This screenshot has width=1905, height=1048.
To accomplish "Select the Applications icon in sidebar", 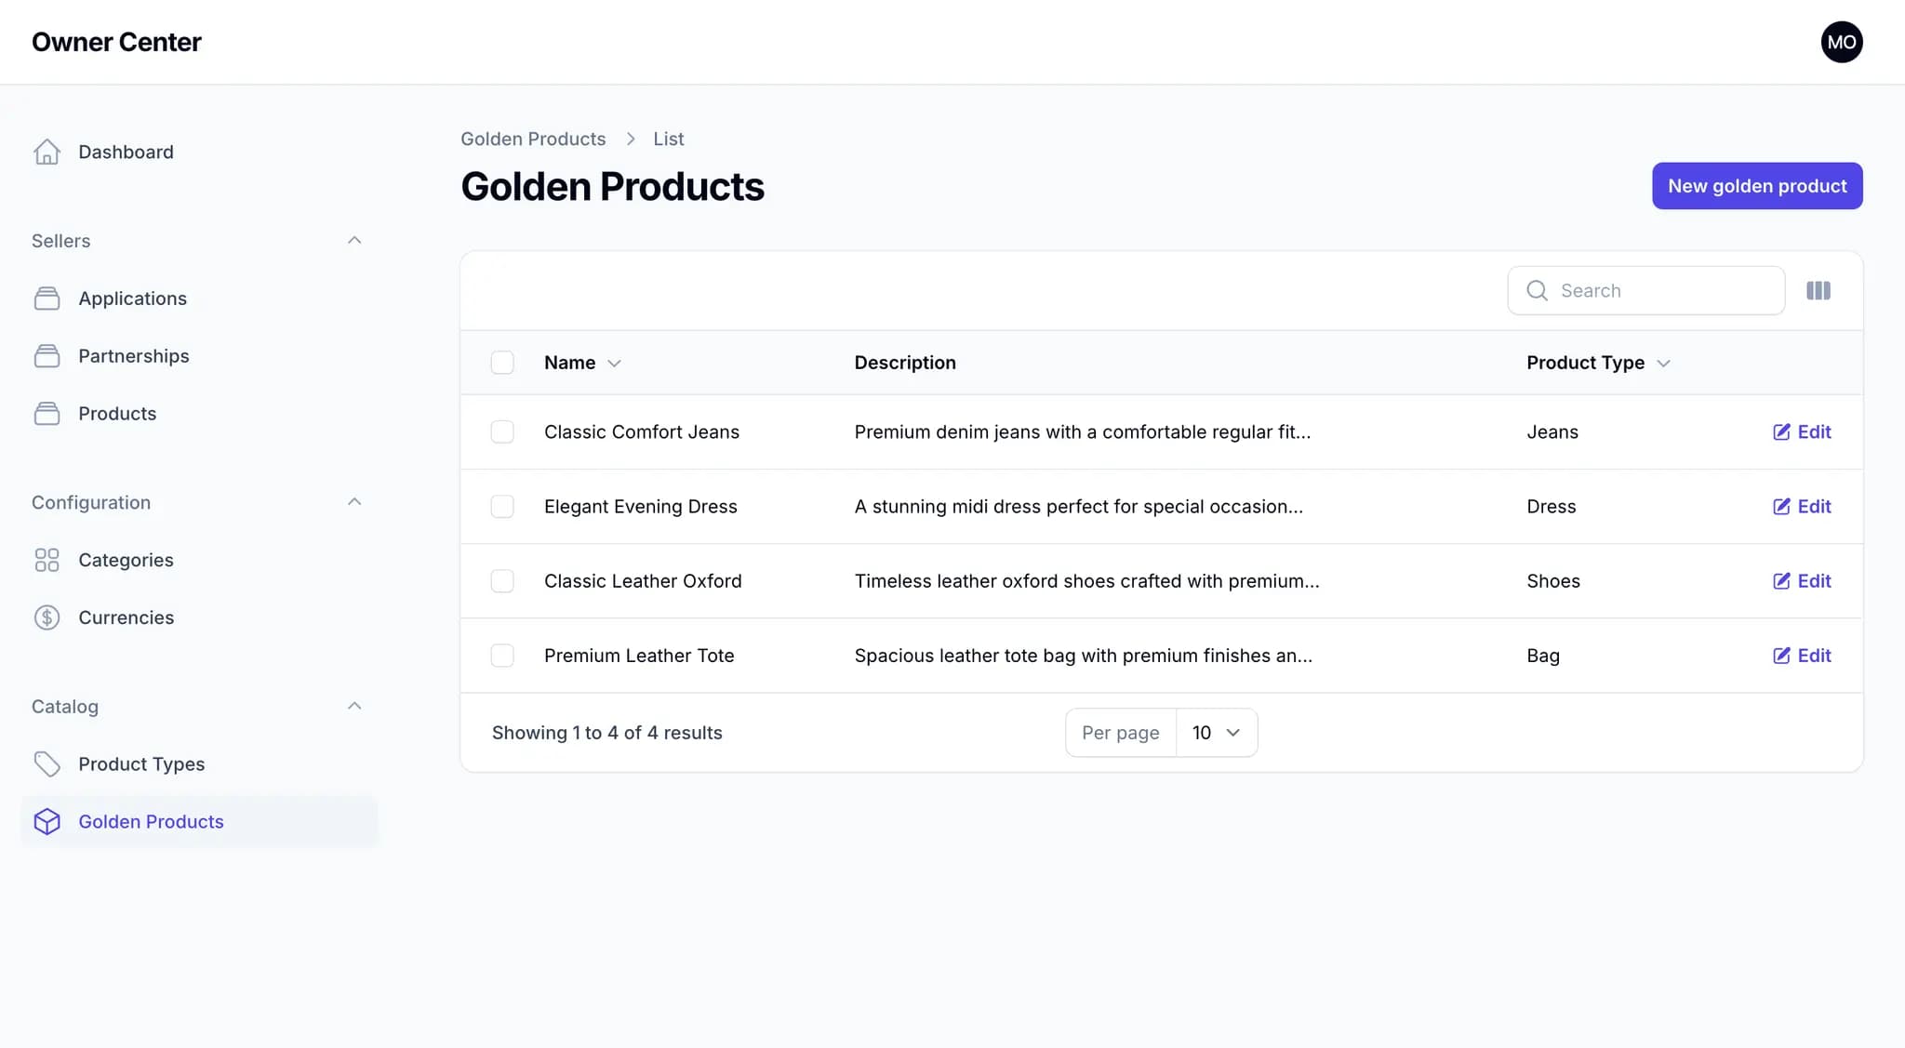I will click(x=47, y=298).
